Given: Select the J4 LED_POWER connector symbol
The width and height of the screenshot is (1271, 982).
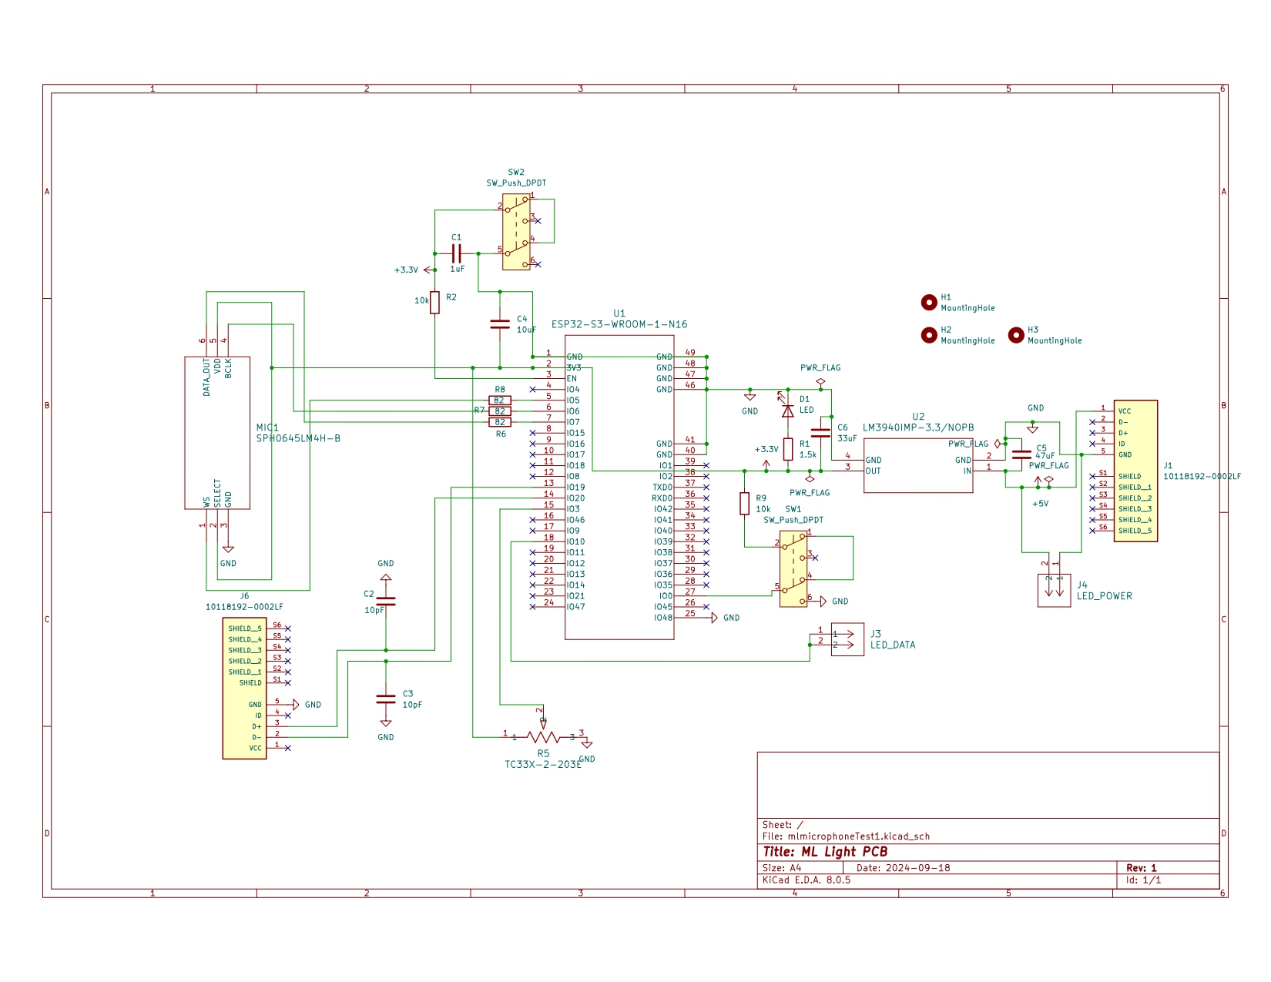Looking at the screenshot, I should click(x=1054, y=591).
